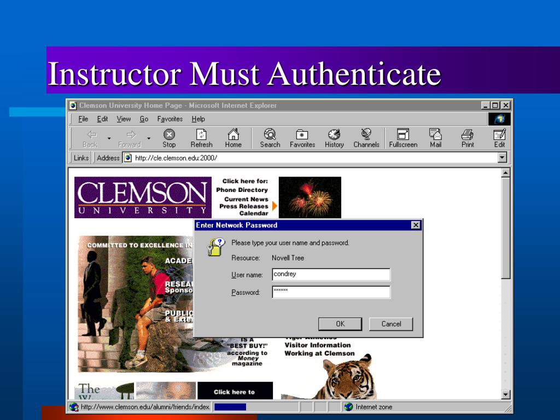Image resolution: width=560 pixels, height=420 pixels.
Task: Expand the Back button history dropdown arrow
Action: [109, 138]
